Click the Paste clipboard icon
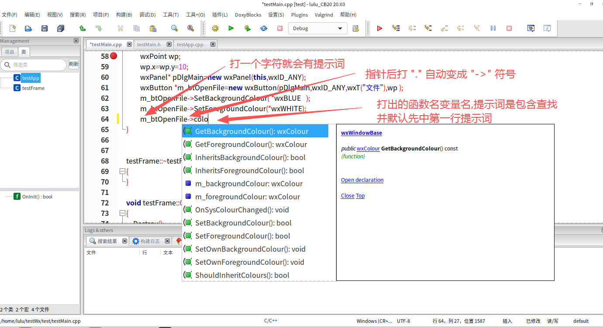This screenshot has height=328, width=603. tap(153, 28)
